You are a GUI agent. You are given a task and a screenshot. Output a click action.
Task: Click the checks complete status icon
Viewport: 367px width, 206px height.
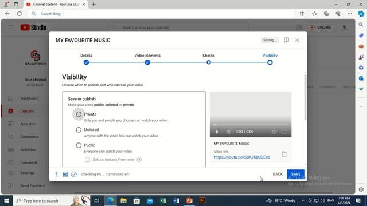tap(74, 174)
